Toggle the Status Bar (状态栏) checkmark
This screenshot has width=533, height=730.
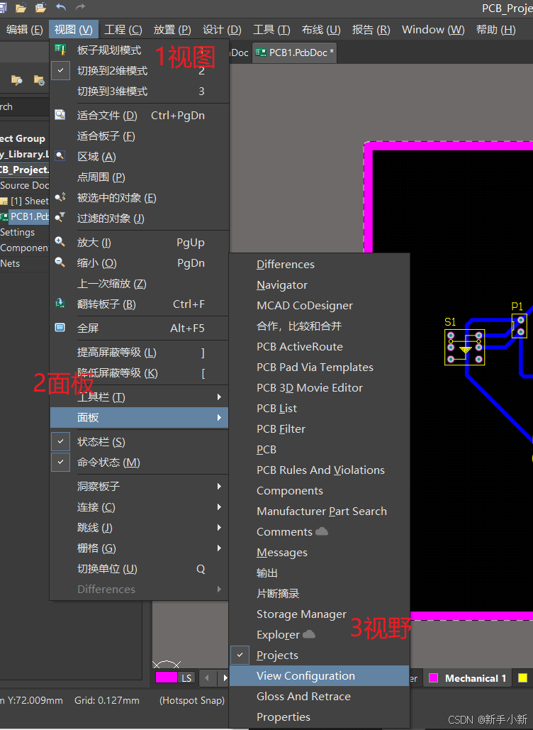(x=61, y=441)
